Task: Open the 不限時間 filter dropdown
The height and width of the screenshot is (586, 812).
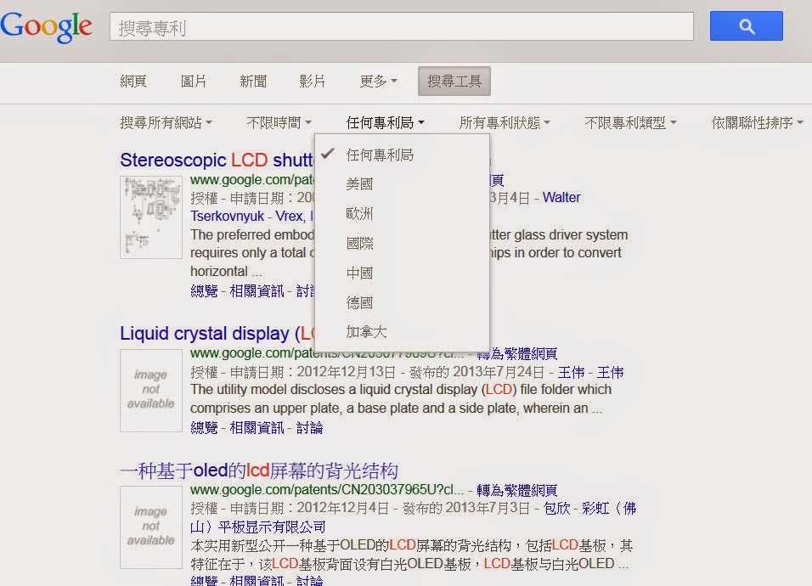Action: pyautogui.click(x=279, y=122)
